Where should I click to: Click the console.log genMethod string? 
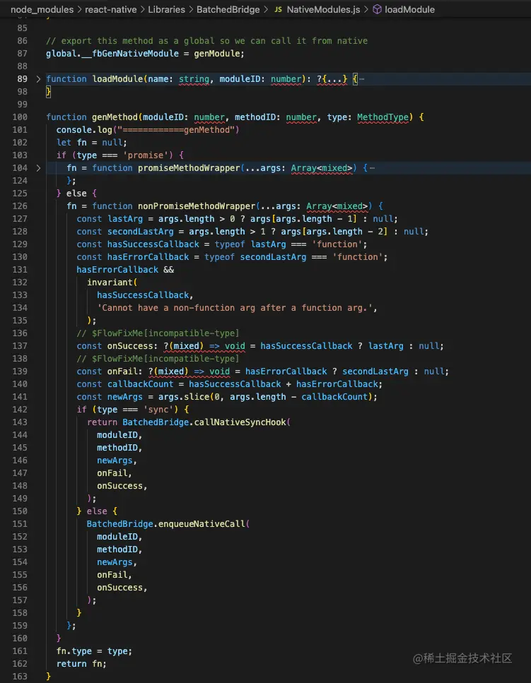pos(175,130)
